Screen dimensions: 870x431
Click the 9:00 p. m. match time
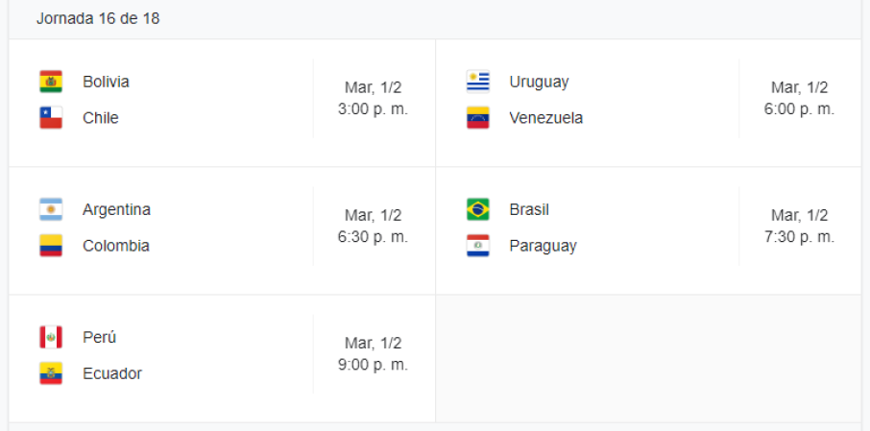click(373, 365)
